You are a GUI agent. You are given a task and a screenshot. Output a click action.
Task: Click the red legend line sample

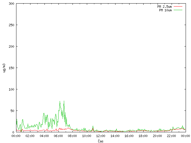178,7
